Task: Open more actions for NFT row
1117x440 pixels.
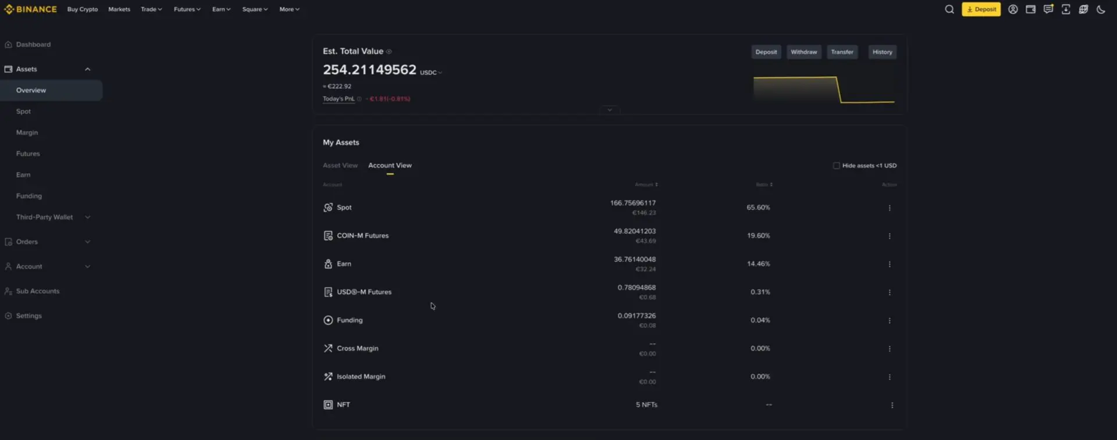Action: pos(892,405)
